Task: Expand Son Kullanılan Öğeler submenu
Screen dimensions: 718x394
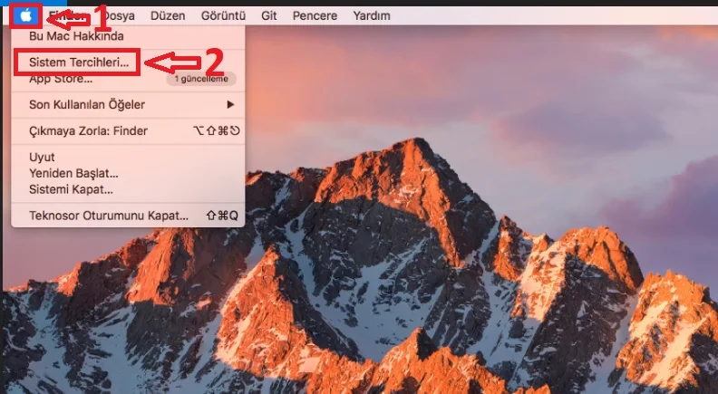Action: point(87,104)
